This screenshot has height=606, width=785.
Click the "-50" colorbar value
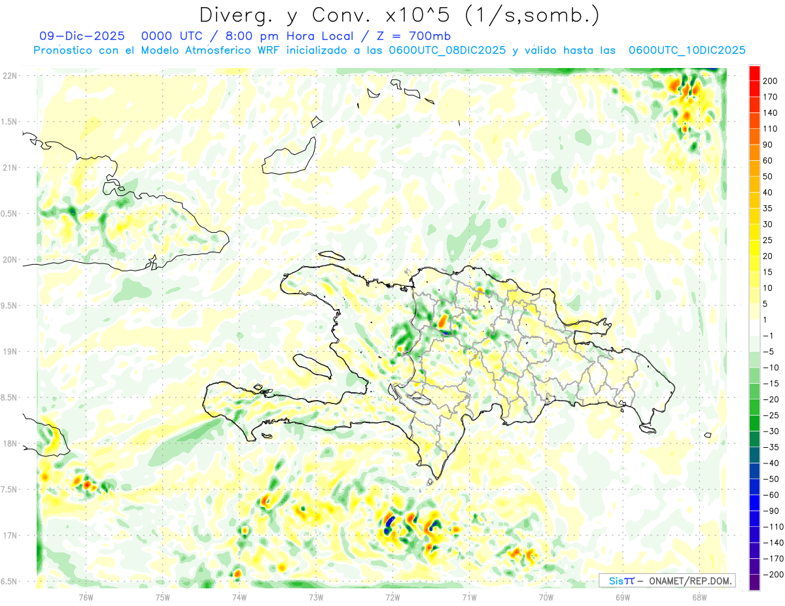pyautogui.click(x=771, y=479)
